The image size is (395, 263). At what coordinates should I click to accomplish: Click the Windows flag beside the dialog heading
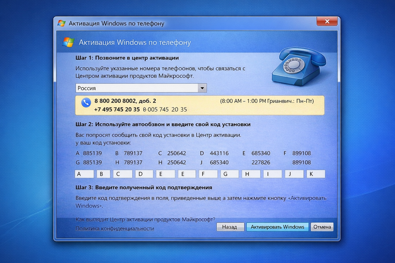(x=68, y=42)
